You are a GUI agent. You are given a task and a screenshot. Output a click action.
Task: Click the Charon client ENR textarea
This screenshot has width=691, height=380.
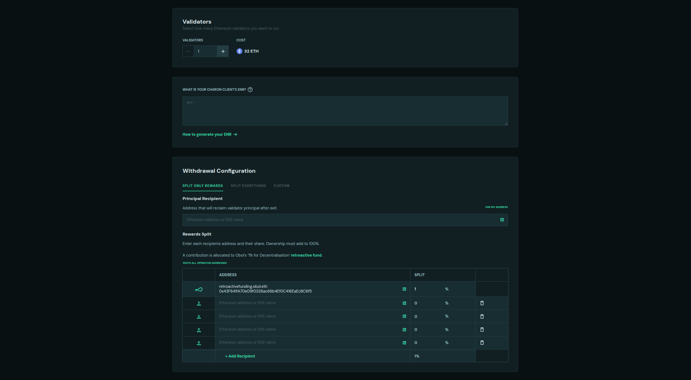345,111
